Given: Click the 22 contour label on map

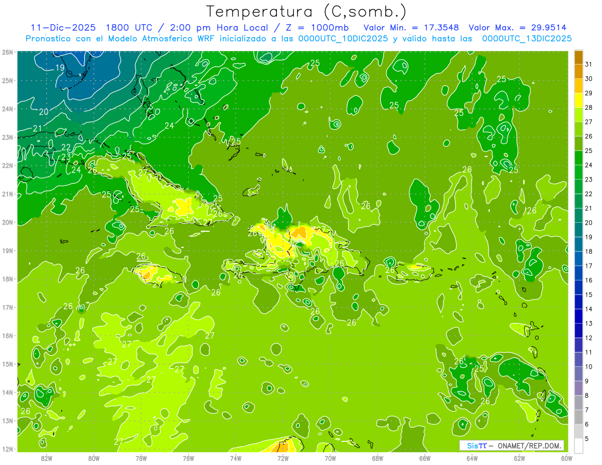Looking at the screenshot, I should pos(66,147).
